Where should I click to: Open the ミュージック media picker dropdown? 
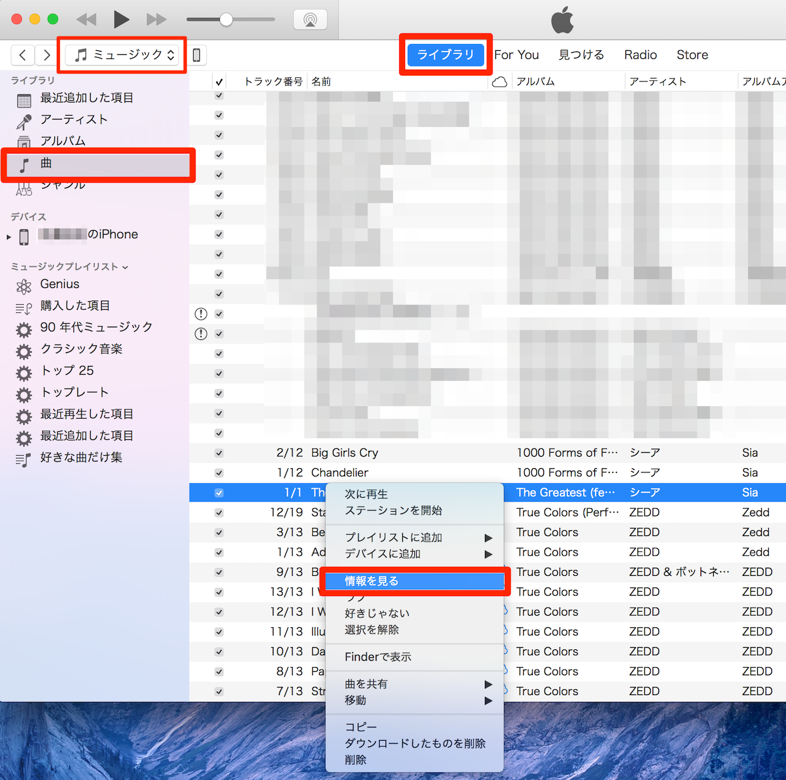click(122, 55)
